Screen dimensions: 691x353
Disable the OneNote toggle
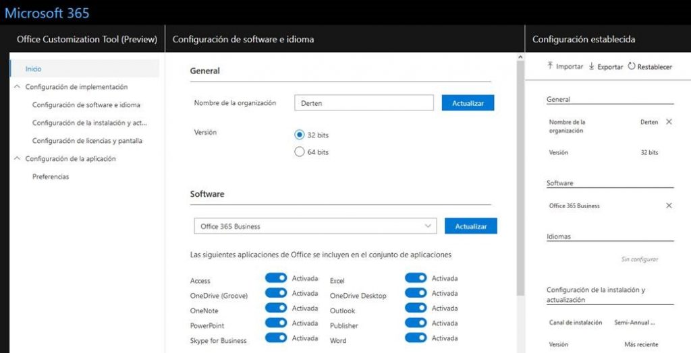click(x=276, y=308)
